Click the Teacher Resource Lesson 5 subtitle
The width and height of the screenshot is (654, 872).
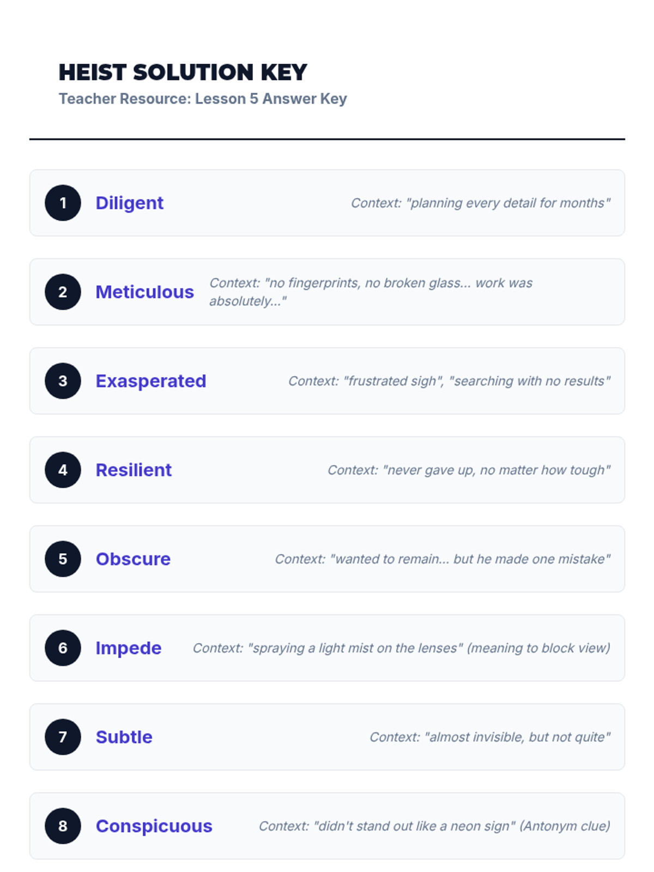point(203,99)
